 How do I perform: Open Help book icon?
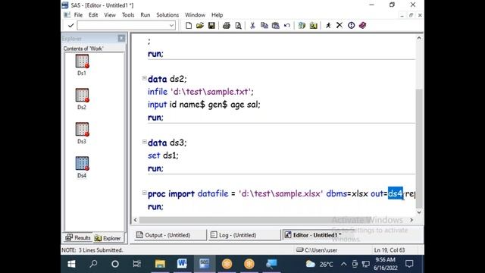click(362, 25)
